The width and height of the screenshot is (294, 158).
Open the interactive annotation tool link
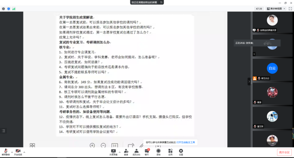[x=185, y=142]
